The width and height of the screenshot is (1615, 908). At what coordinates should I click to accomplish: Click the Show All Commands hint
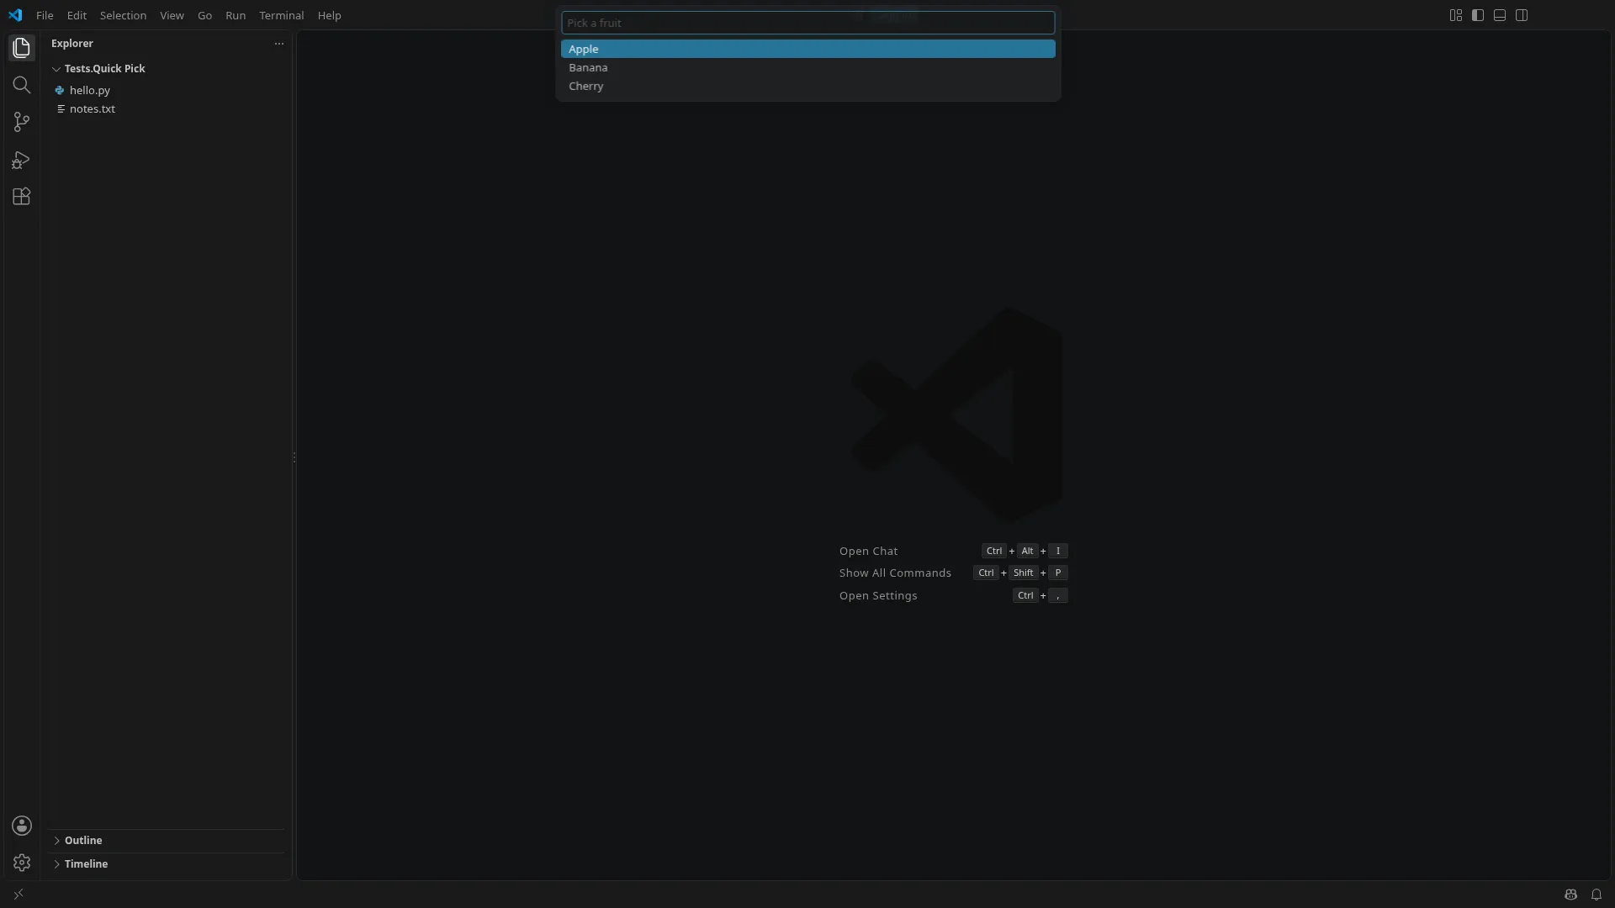(x=895, y=573)
